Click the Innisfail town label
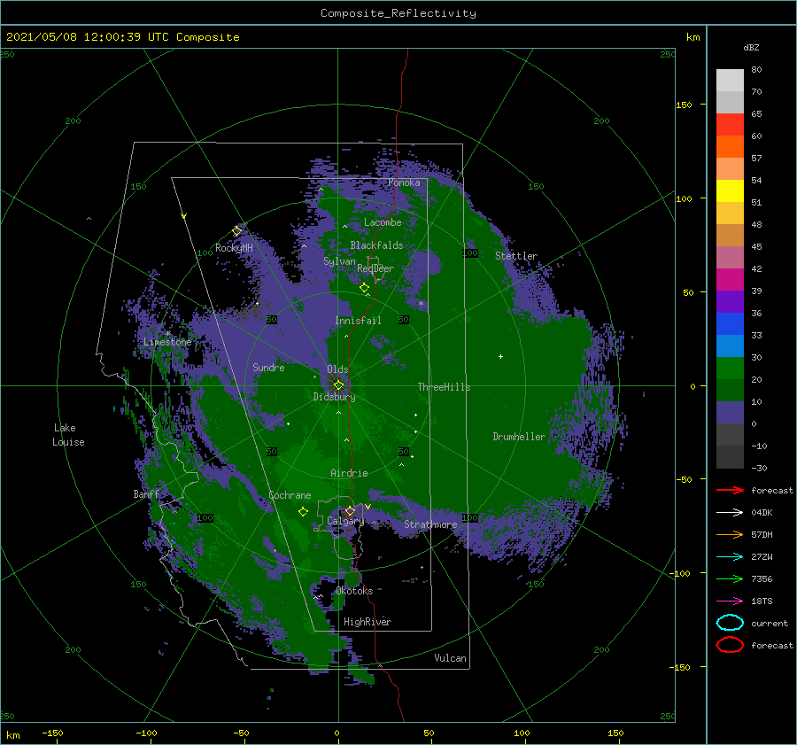 pyautogui.click(x=358, y=321)
